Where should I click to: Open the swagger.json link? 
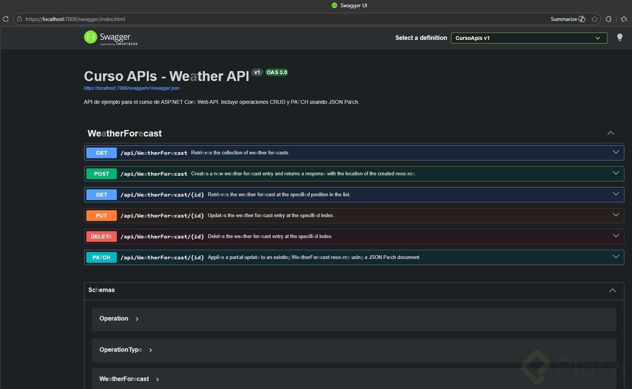point(132,88)
